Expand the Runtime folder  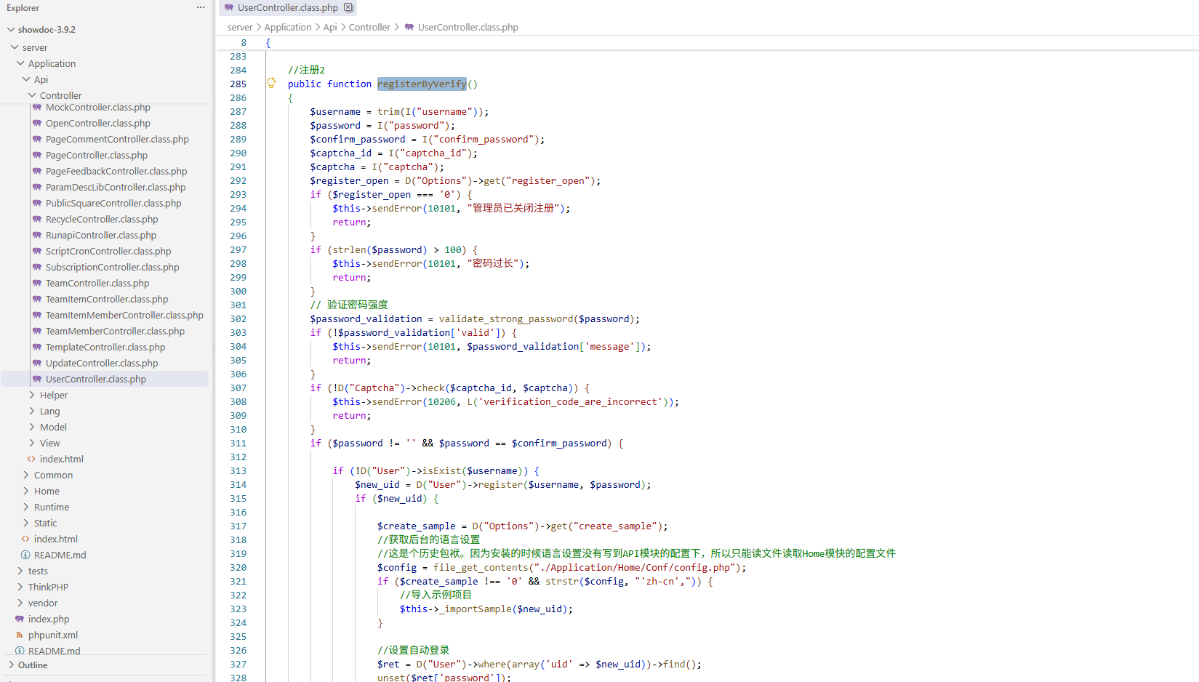[26, 507]
